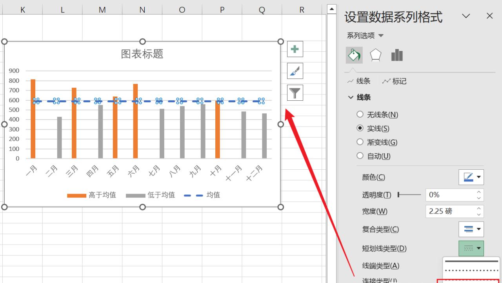This screenshot has height=283, width=502.
Task: Click the 低于均值 legend entry
Action: [151, 195]
